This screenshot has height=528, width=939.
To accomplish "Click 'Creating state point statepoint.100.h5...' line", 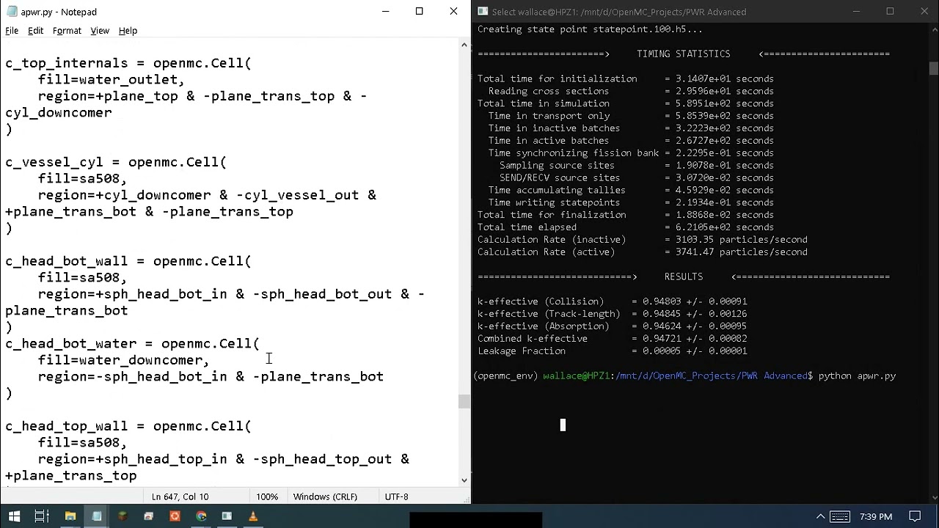I will pos(590,29).
